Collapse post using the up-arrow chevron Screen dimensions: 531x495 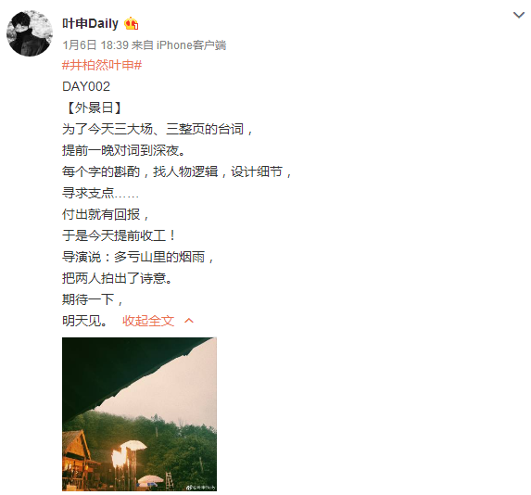189,321
